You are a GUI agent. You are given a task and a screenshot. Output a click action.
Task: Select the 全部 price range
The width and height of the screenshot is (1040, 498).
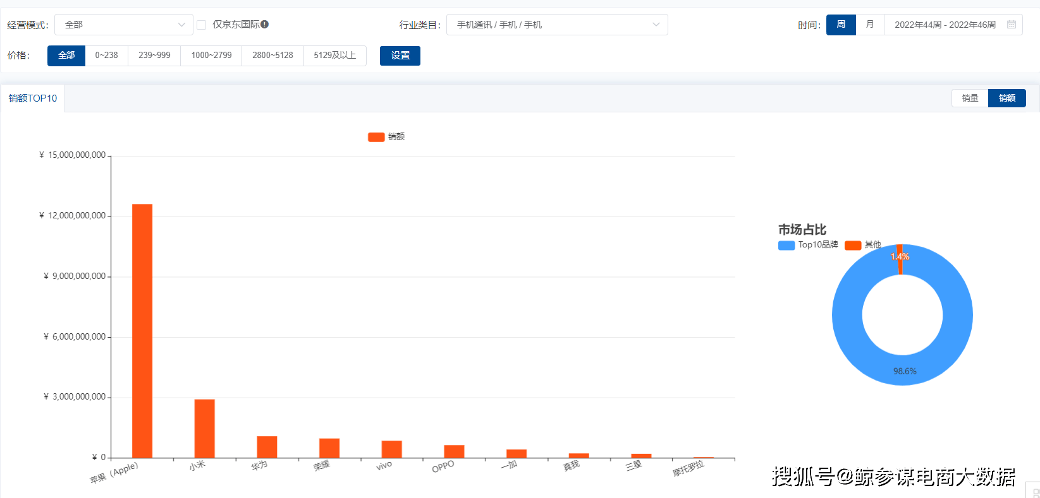point(66,56)
